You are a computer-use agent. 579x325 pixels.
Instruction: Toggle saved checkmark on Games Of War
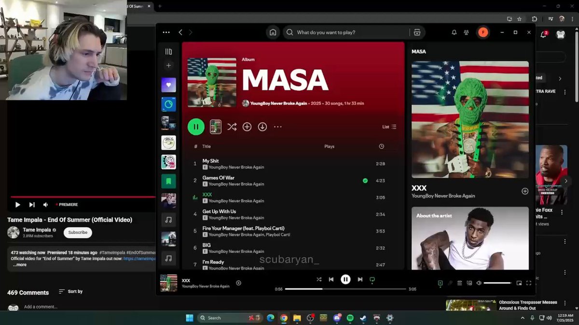click(x=365, y=181)
